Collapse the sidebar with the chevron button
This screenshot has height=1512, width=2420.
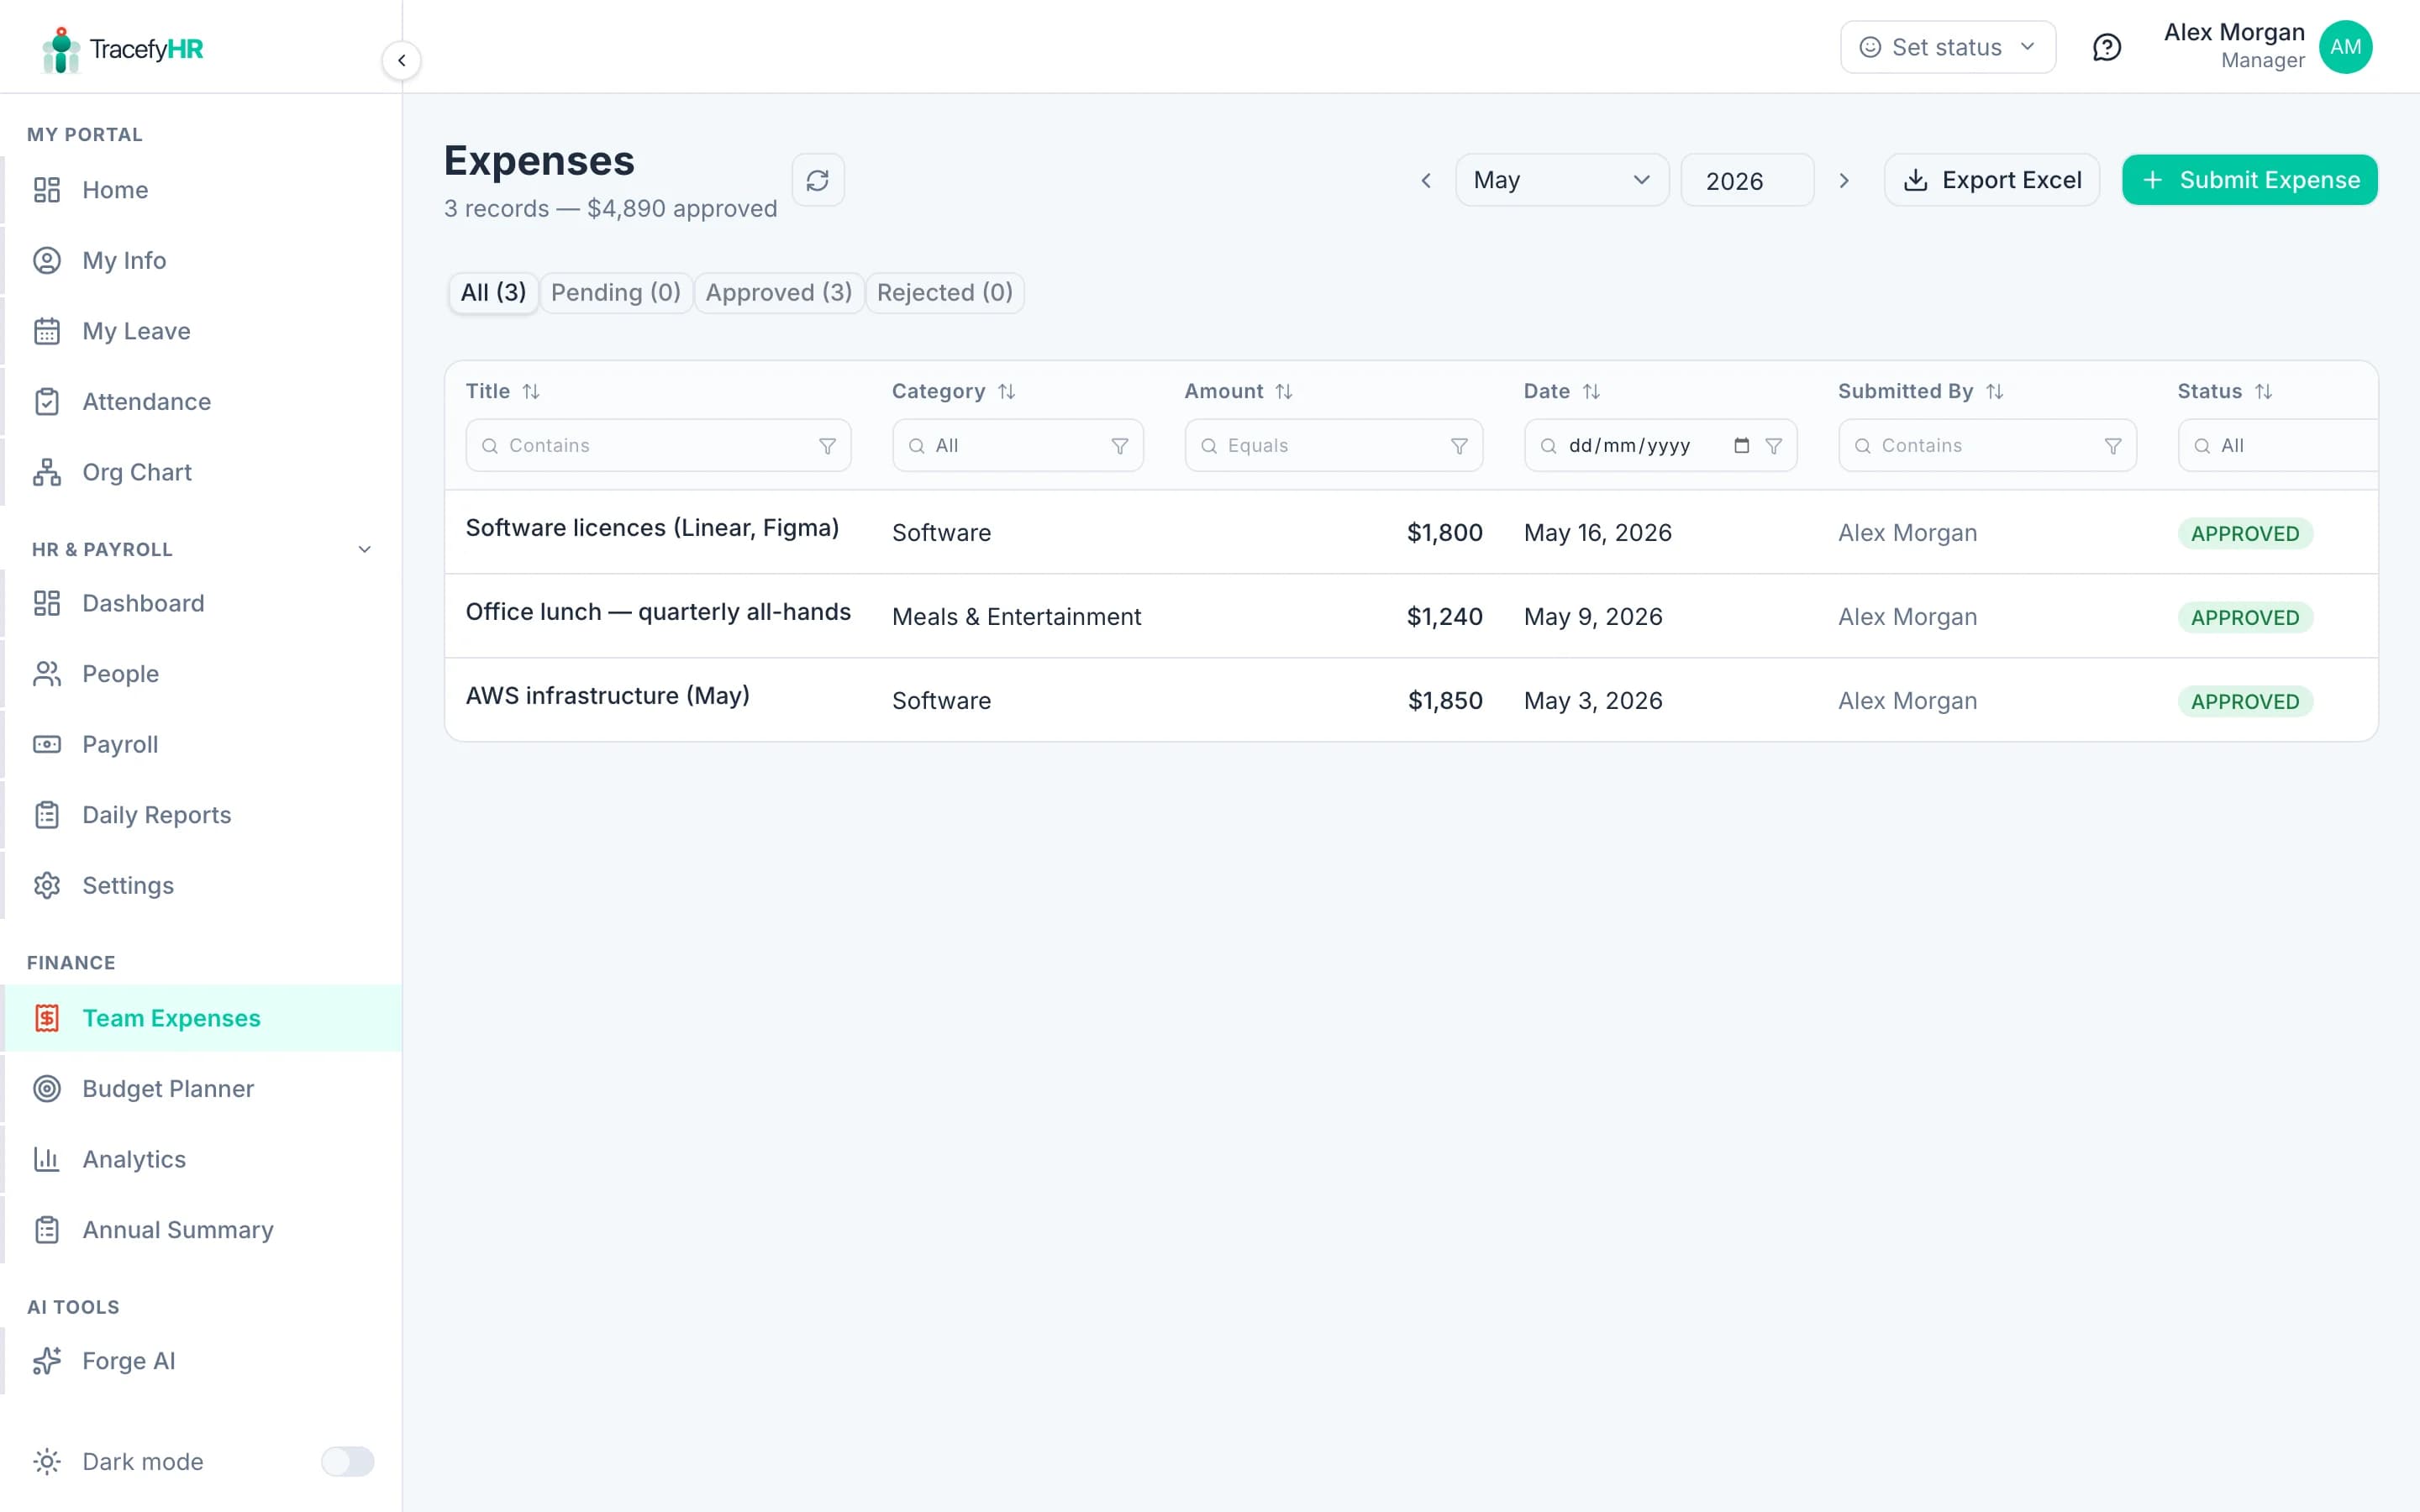[x=401, y=60]
